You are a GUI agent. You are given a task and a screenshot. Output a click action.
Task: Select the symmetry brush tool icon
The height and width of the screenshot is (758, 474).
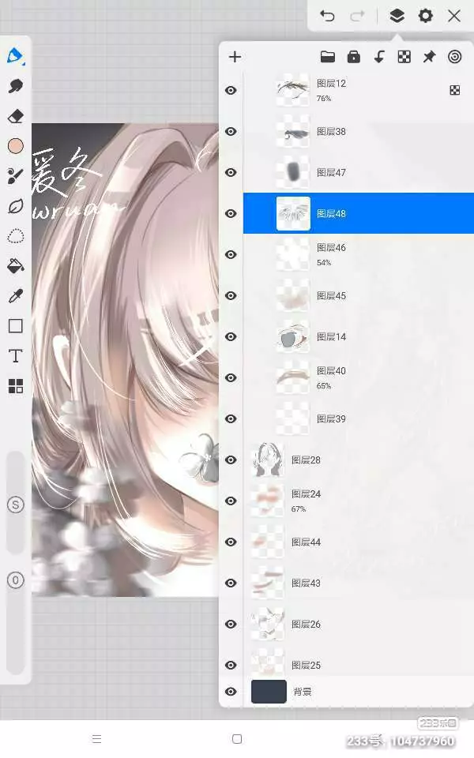point(16,176)
